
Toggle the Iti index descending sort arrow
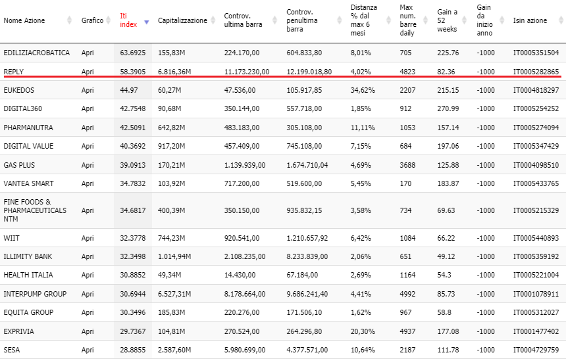tap(146, 22)
